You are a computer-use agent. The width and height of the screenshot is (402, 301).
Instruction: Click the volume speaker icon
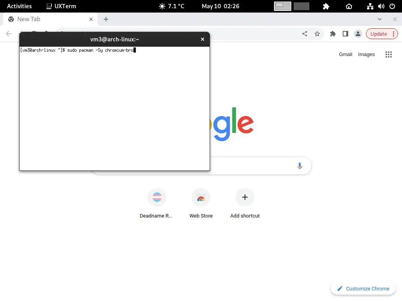click(381, 6)
